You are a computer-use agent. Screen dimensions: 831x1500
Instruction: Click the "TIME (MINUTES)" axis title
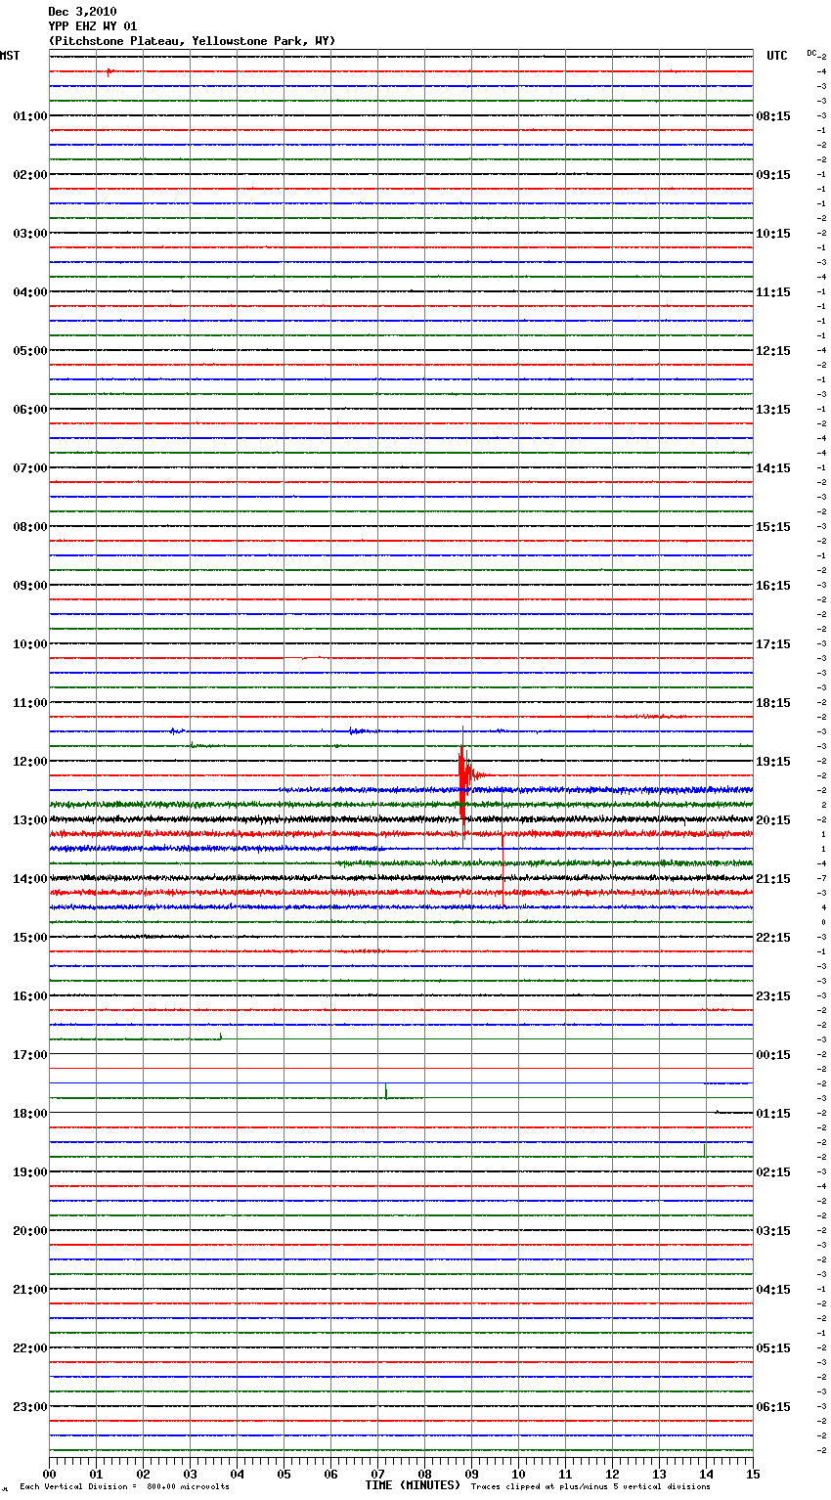pos(413,1485)
